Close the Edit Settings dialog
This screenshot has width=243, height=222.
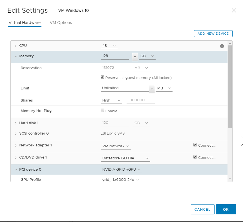pyautogui.click(x=234, y=10)
